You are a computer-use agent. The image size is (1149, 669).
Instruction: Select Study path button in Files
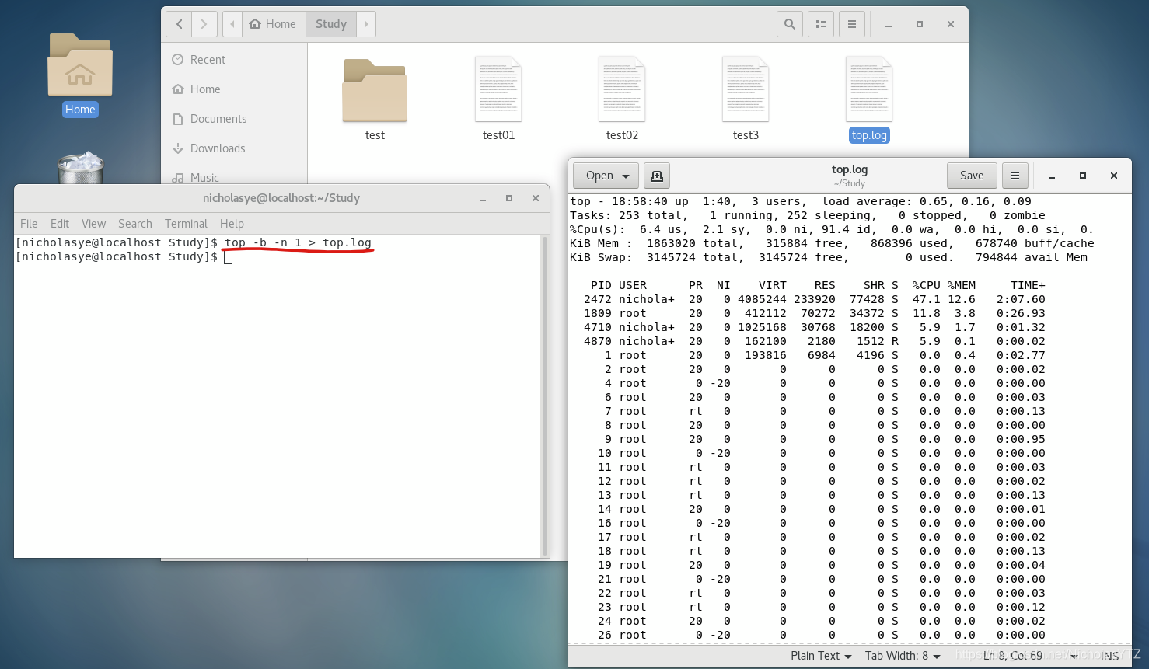(331, 24)
